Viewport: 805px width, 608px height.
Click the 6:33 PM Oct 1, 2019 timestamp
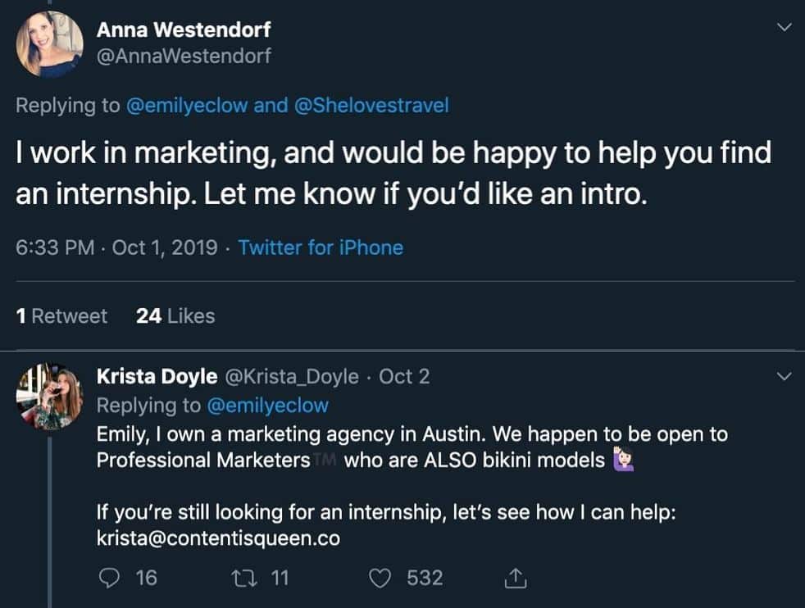(117, 247)
